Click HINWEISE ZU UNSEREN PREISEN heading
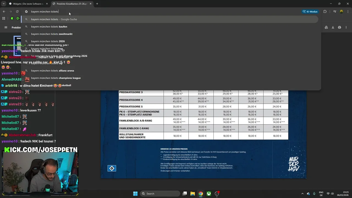This screenshot has width=352, height=198. click(x=174, y=149)
